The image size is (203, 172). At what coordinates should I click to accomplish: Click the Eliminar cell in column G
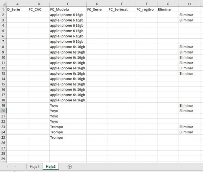168,9
